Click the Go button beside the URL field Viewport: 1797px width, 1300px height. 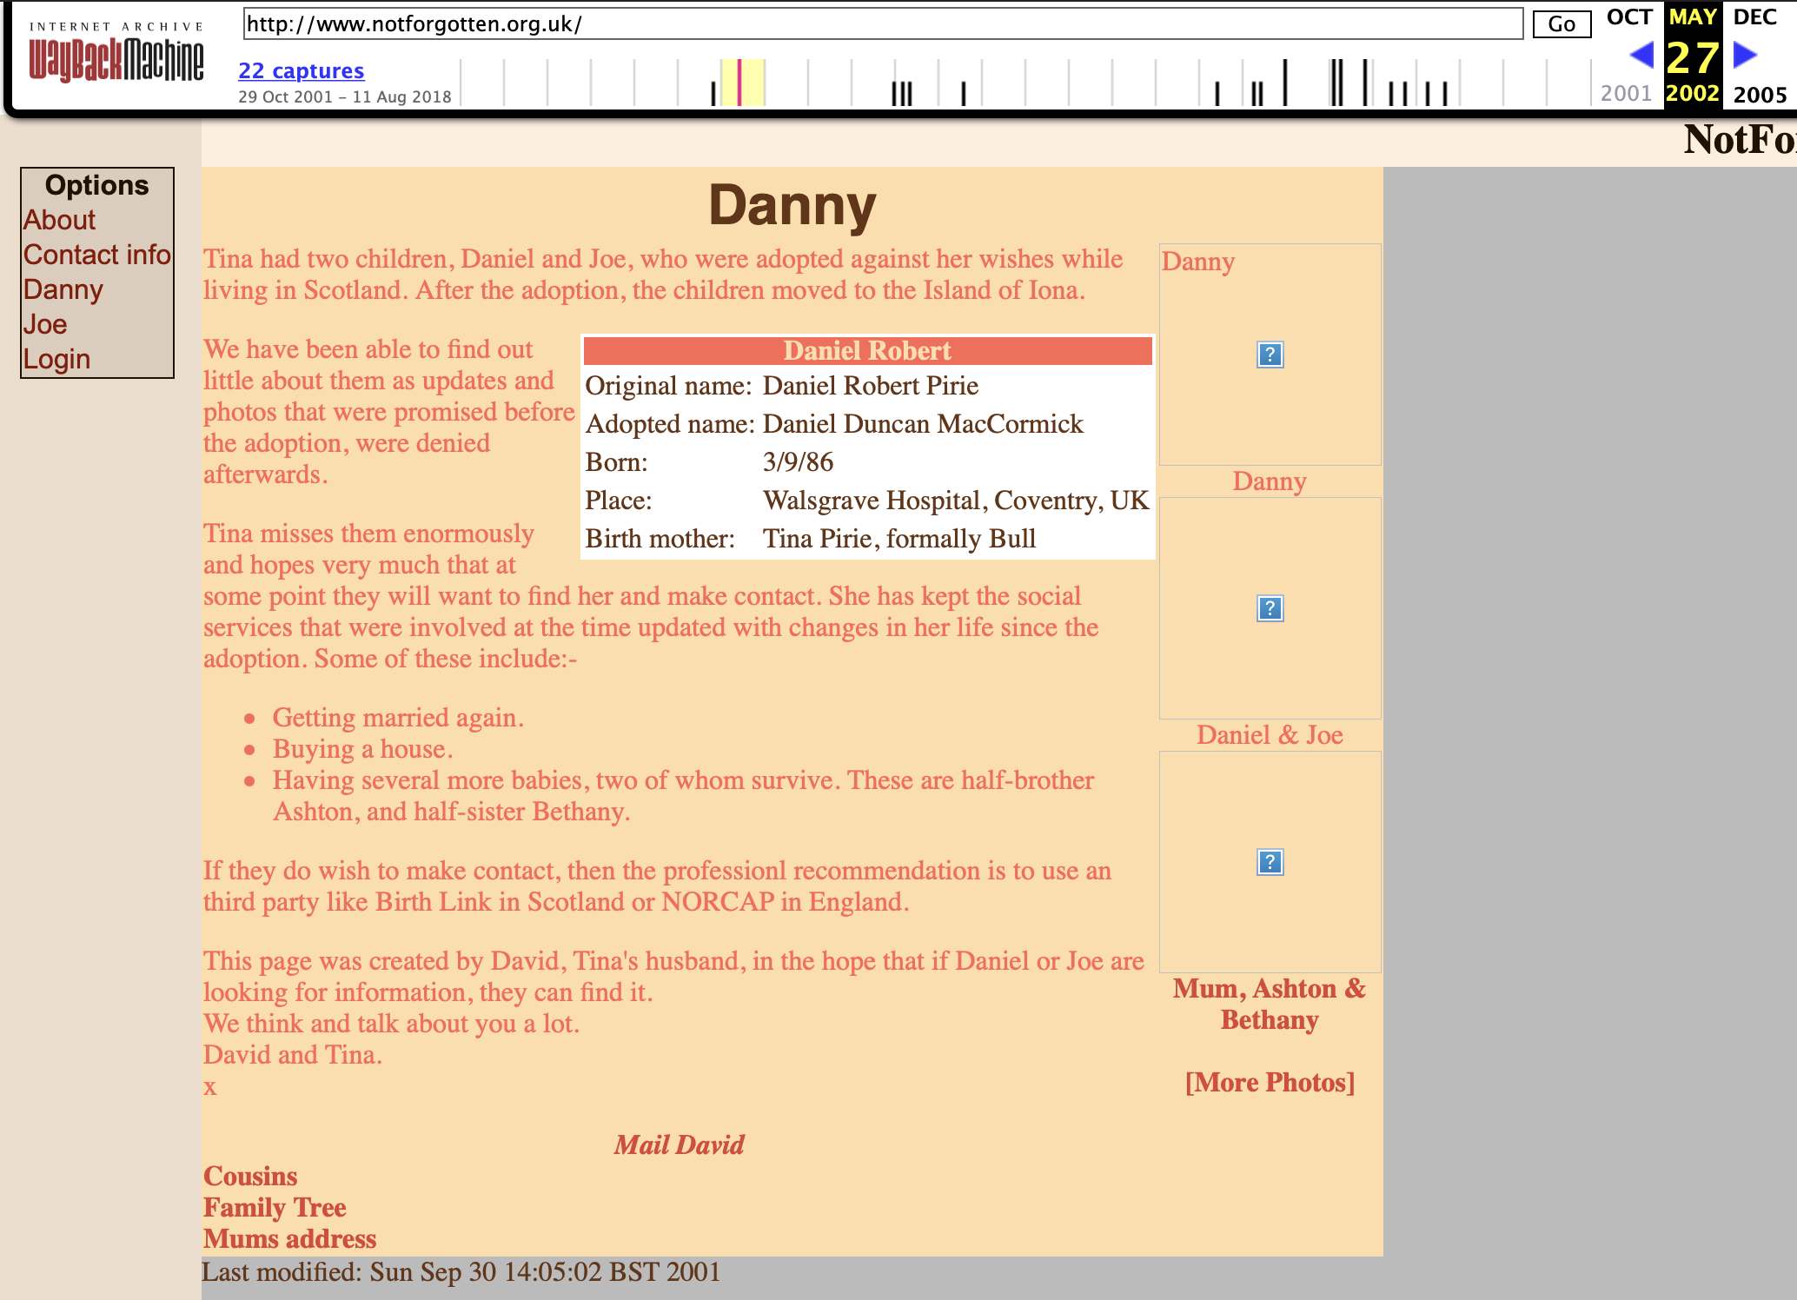coord(1562,24)
